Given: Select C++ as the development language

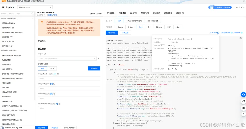Looking at the screenshot, I should coord(149,27).
